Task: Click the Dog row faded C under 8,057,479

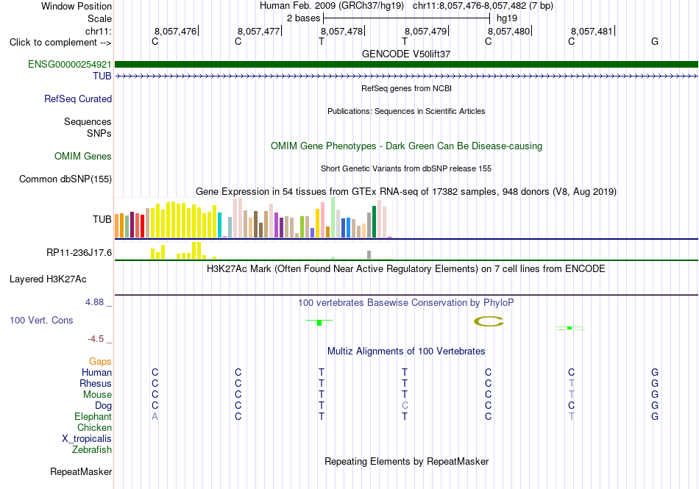Action: 405,406
